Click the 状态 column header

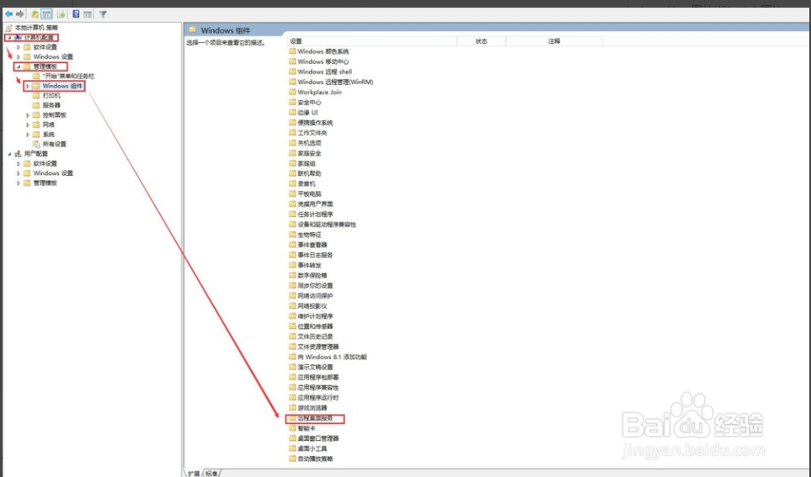click(x=482, y=41)
